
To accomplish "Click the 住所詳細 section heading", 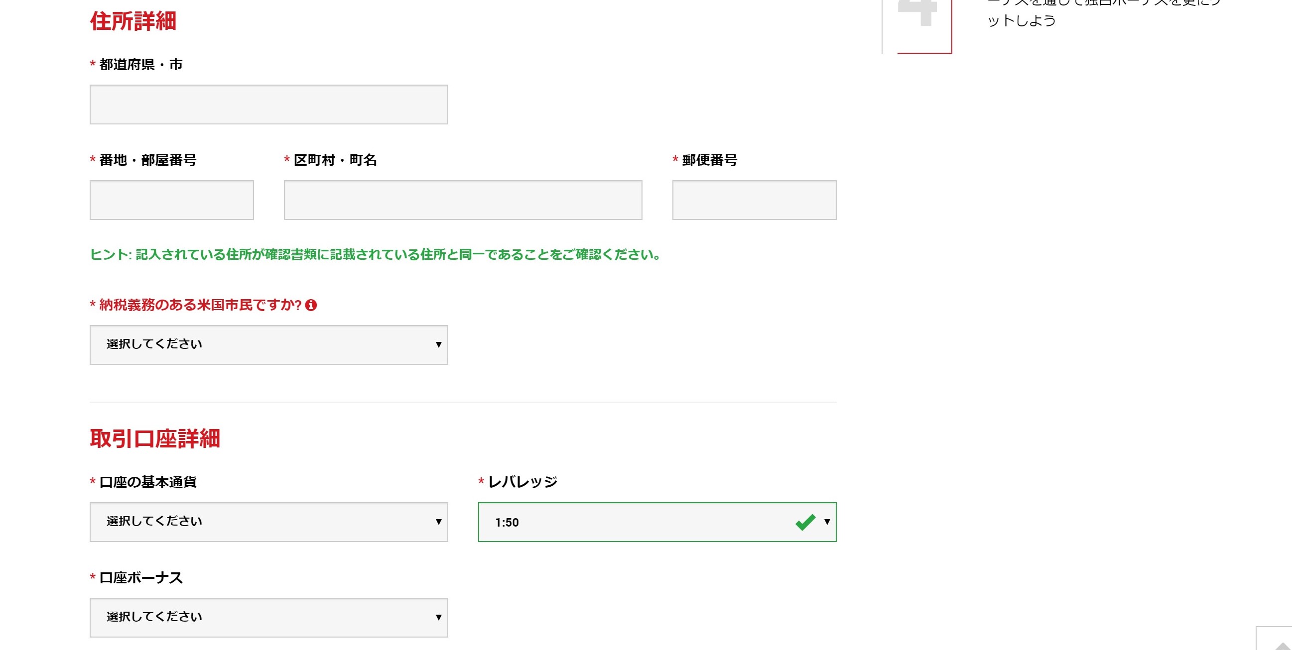I will (133, 21).
